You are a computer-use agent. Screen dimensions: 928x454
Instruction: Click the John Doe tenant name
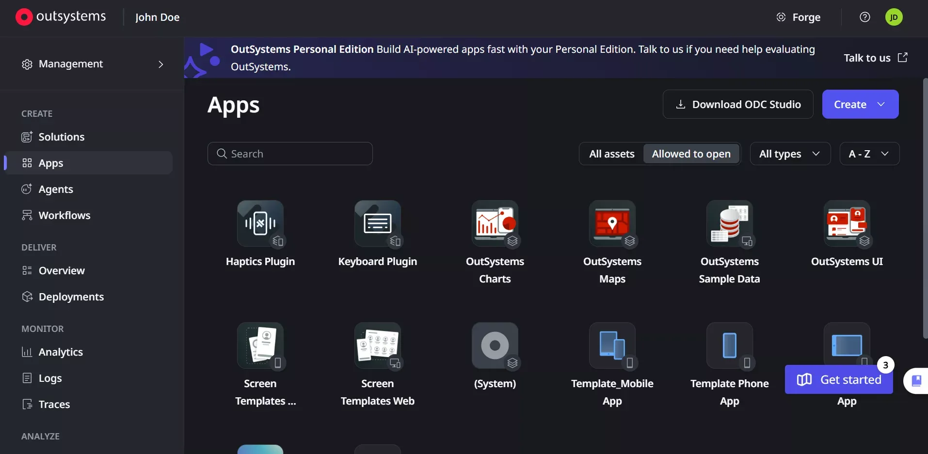158,17
